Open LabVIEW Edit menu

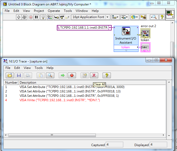16,11
